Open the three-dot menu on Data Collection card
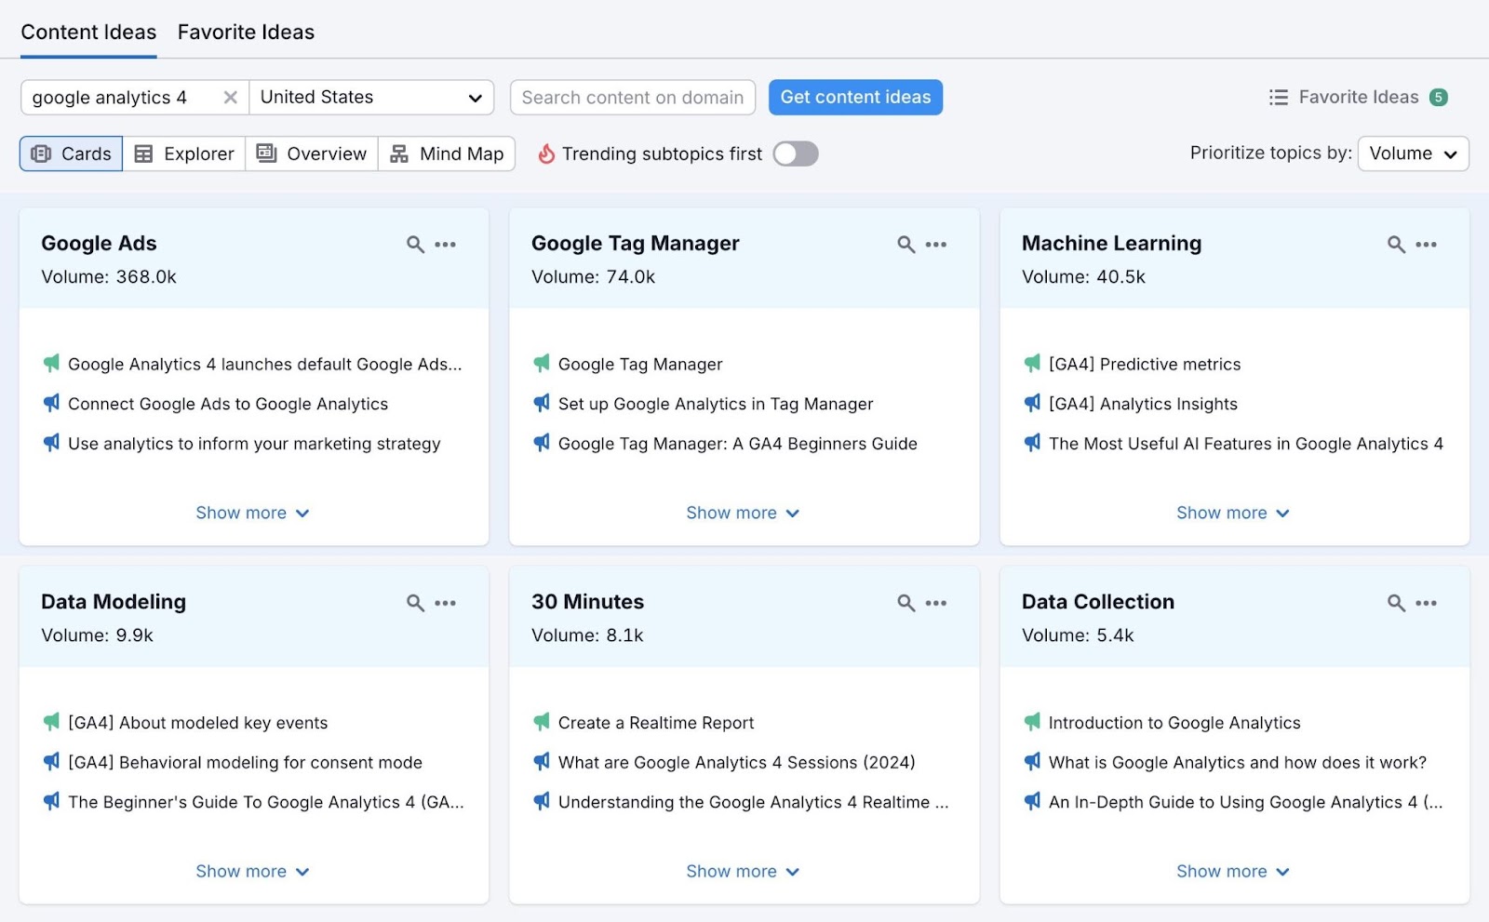 1427,603
